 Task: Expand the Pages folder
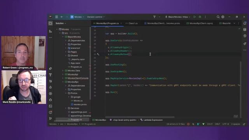[66, 52]
